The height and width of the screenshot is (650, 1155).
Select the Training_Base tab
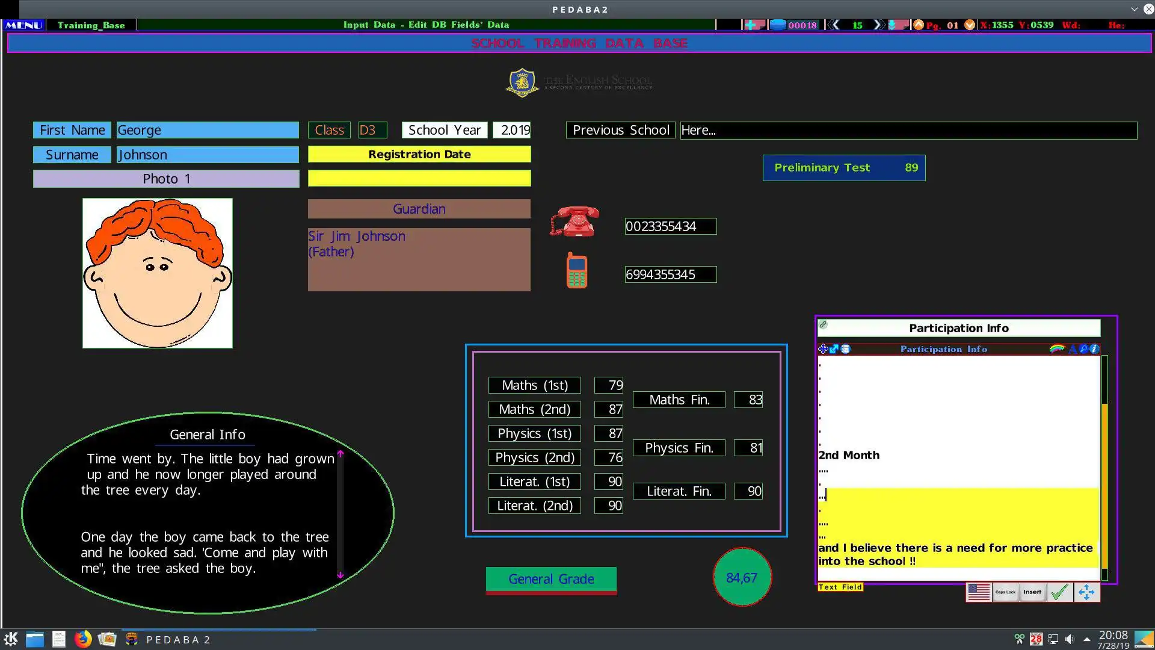pyautogui.click(x=91, y=25)
